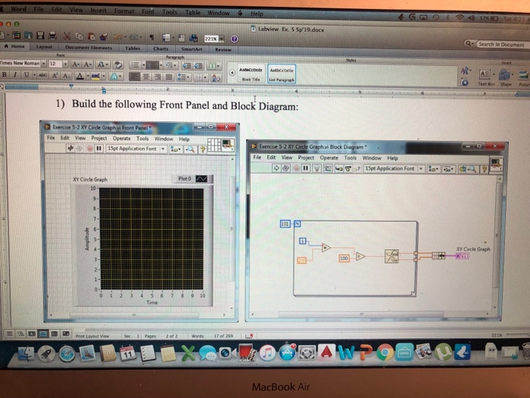Click the Sort A-Z icon
The width and height of the screenshot is (530, 398).
[x=216, y=79]
